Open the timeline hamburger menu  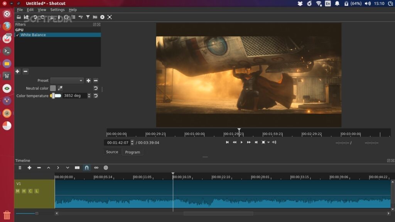point(20,168)
